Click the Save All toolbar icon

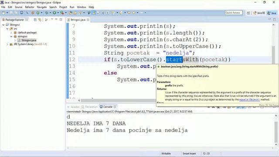pos(16,13)
